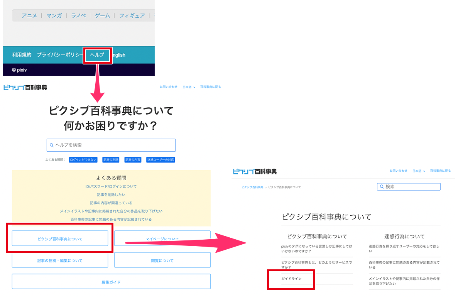
Task: Click the ピクシブ百科事典 logo above the help search heading
Action: click(x=25, y=88)
